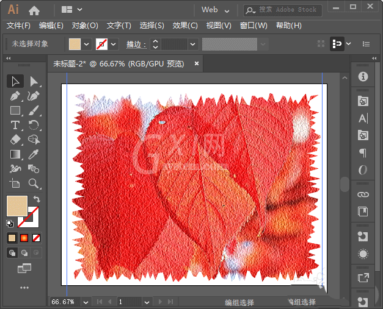
Task: Open the 对象(O) menu
Action: coord(85,26)
